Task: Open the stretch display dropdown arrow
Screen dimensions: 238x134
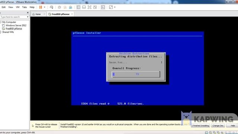Action: point(115,7)
